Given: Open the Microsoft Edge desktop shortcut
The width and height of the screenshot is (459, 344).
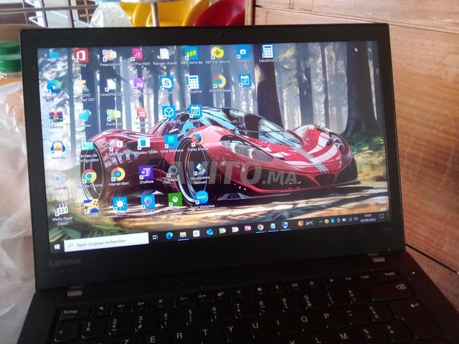Looking at the screenshot, I should pos(55,89).
